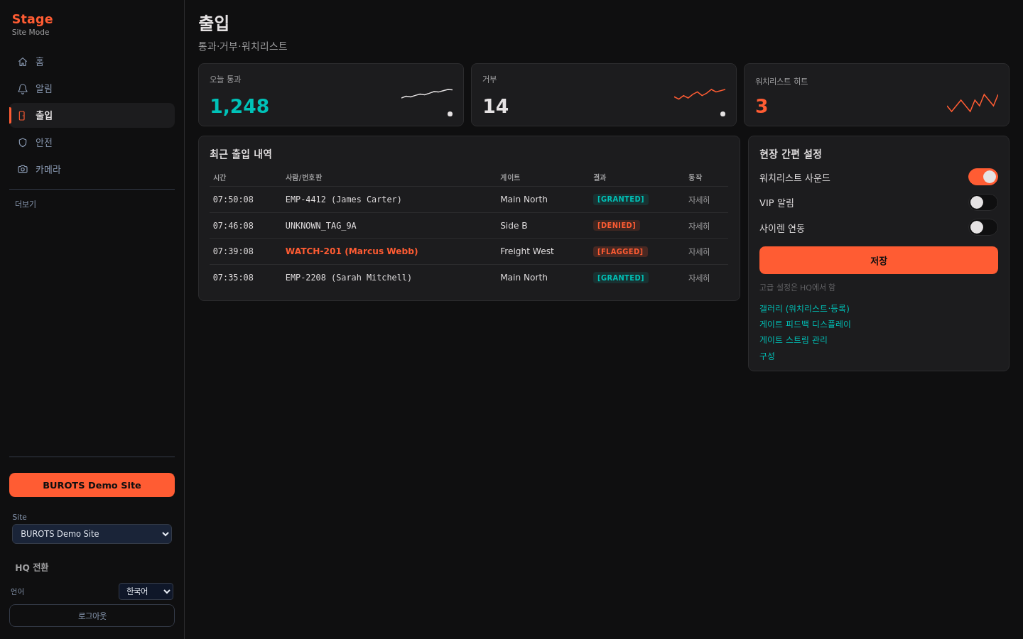Enable the VIP 알림 switch

click(983, 202)
